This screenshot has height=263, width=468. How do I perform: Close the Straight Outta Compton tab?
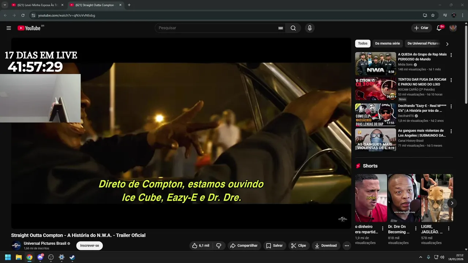[x=120, y=5]
